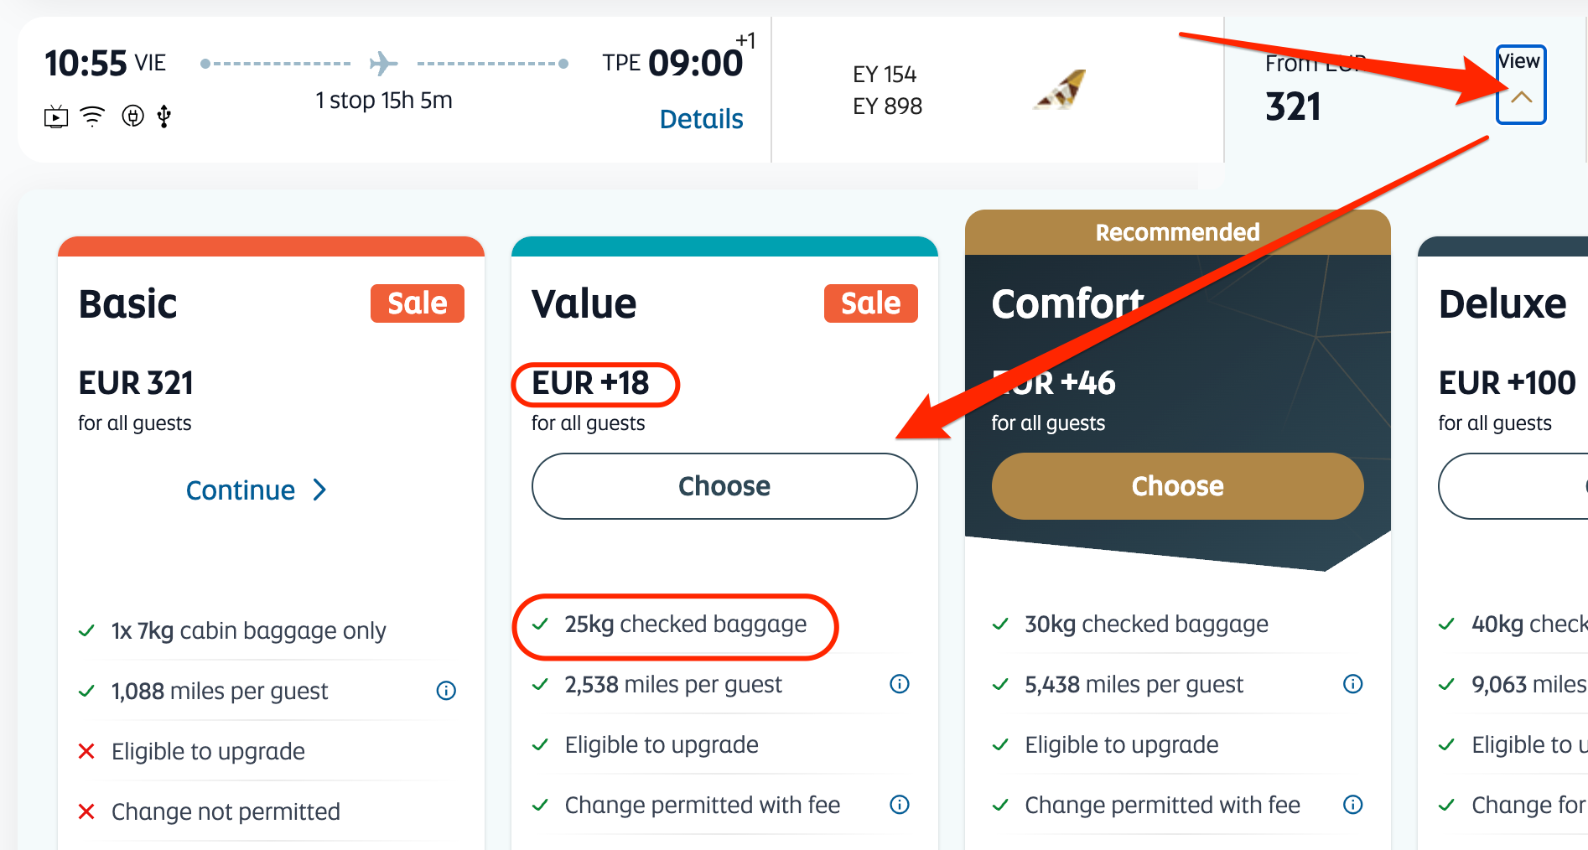Open flight Details link
Screen dimensions: 1588x850
tap(701, 119)
